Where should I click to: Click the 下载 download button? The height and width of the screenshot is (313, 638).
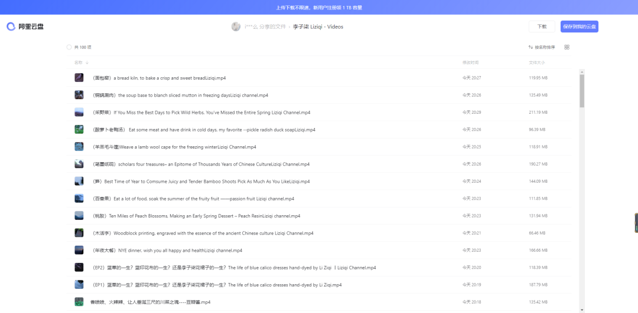[x=542, y=27]
